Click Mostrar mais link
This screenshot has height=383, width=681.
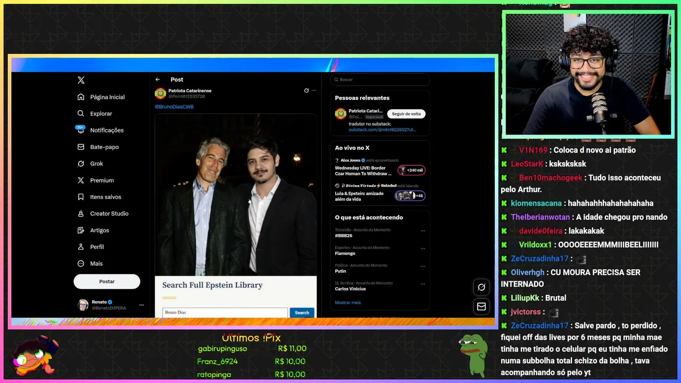tap(348, 303)
